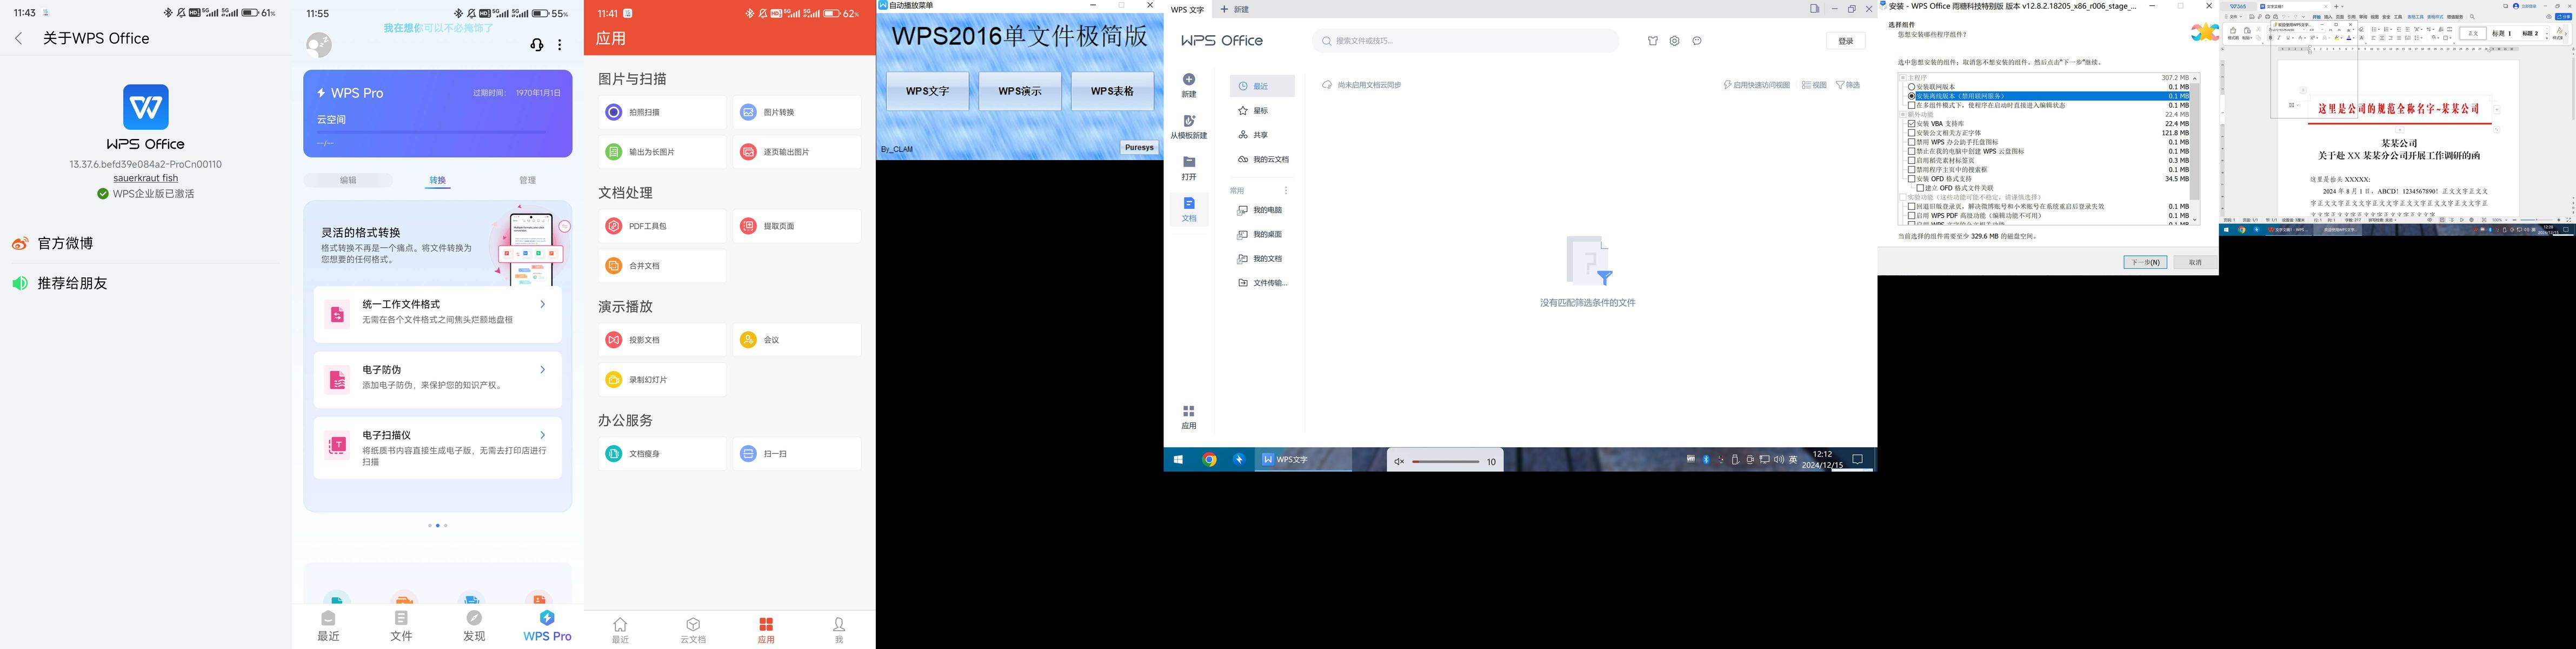Open 发现 tab in WPS Pro bottom bar
The width and height of the screenshot is (2576, 649).
pos(474,626)
